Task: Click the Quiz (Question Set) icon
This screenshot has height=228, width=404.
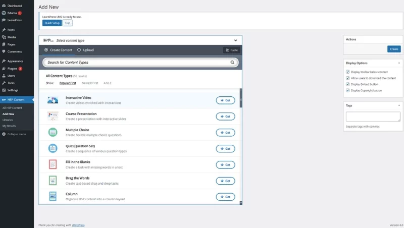Action: [53, 148]
